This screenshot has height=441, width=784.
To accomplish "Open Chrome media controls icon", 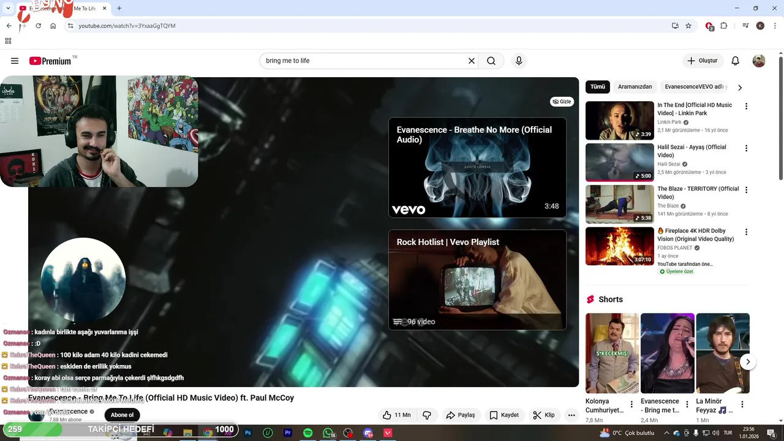I will click(x=745, y=26).
